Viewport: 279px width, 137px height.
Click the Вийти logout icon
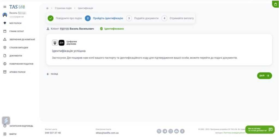point(5,134)
